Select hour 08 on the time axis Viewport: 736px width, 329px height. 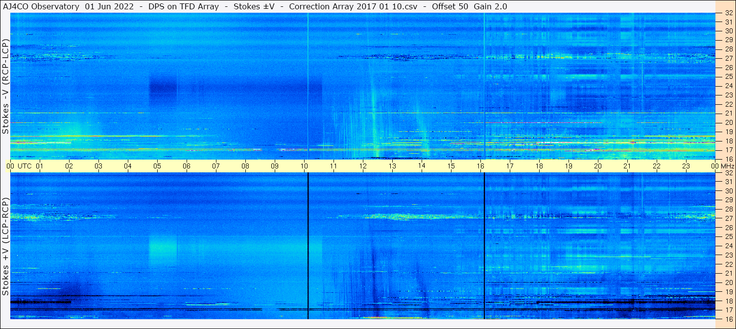click(x=245, y=166)
